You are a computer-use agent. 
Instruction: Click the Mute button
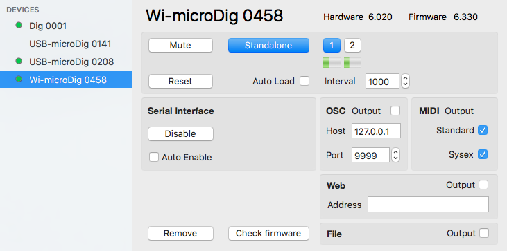click(x=180, y=46)
